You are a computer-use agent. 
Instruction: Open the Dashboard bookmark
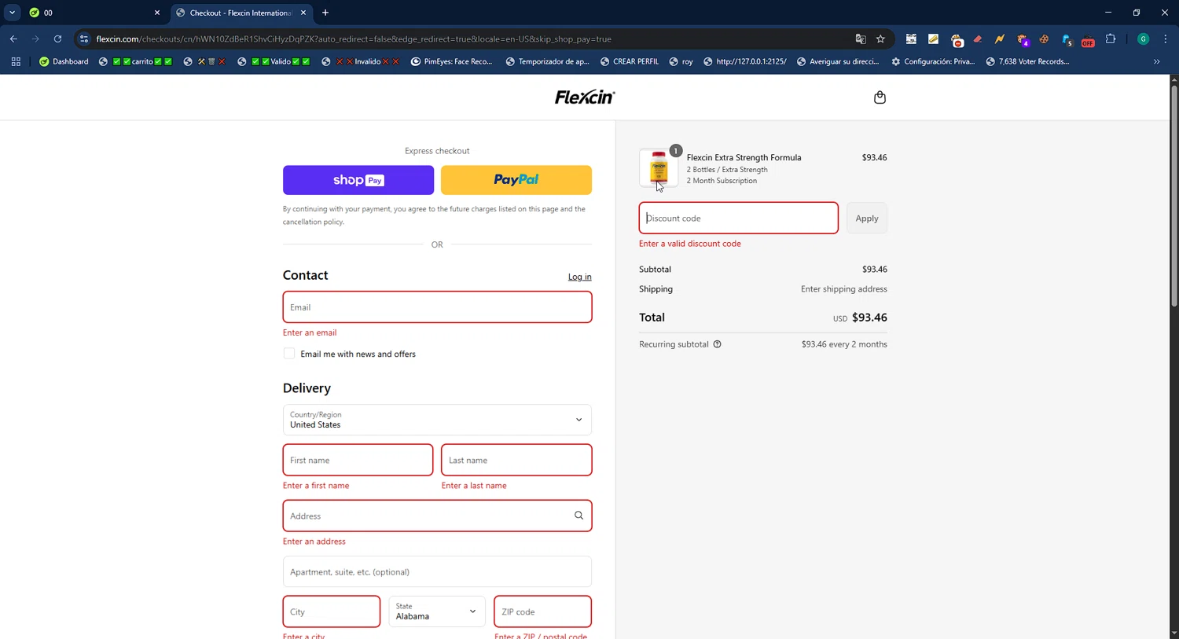pos(64,61)
